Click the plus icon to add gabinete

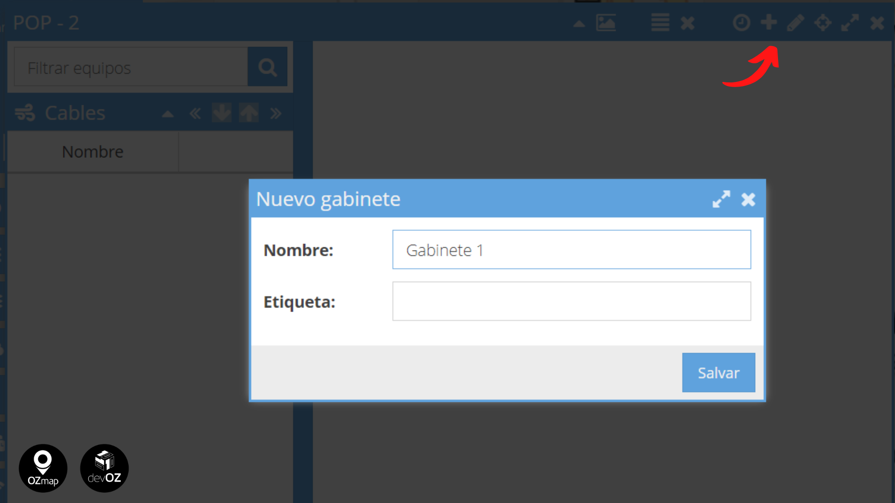tap(769, 22)
